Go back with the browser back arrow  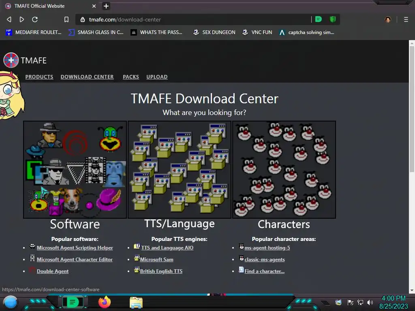pyautogui.click(x=9, y=19)
